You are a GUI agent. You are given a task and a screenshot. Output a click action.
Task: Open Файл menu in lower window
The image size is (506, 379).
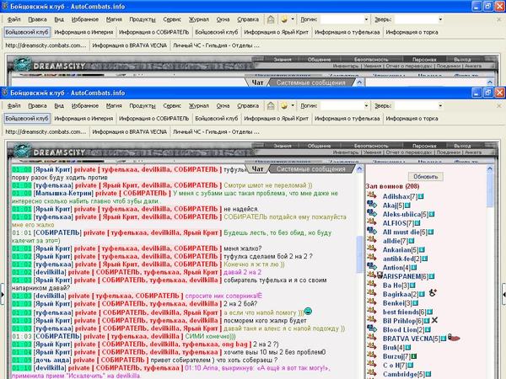pos(13,106)
